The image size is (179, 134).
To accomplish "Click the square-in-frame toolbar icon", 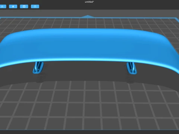I will (24, 6).
